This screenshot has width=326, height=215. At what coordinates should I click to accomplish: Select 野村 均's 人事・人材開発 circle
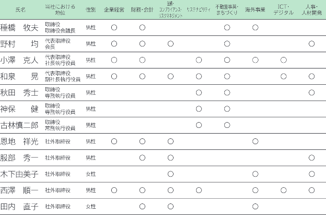pyautogui.click(x=312, y=44)
